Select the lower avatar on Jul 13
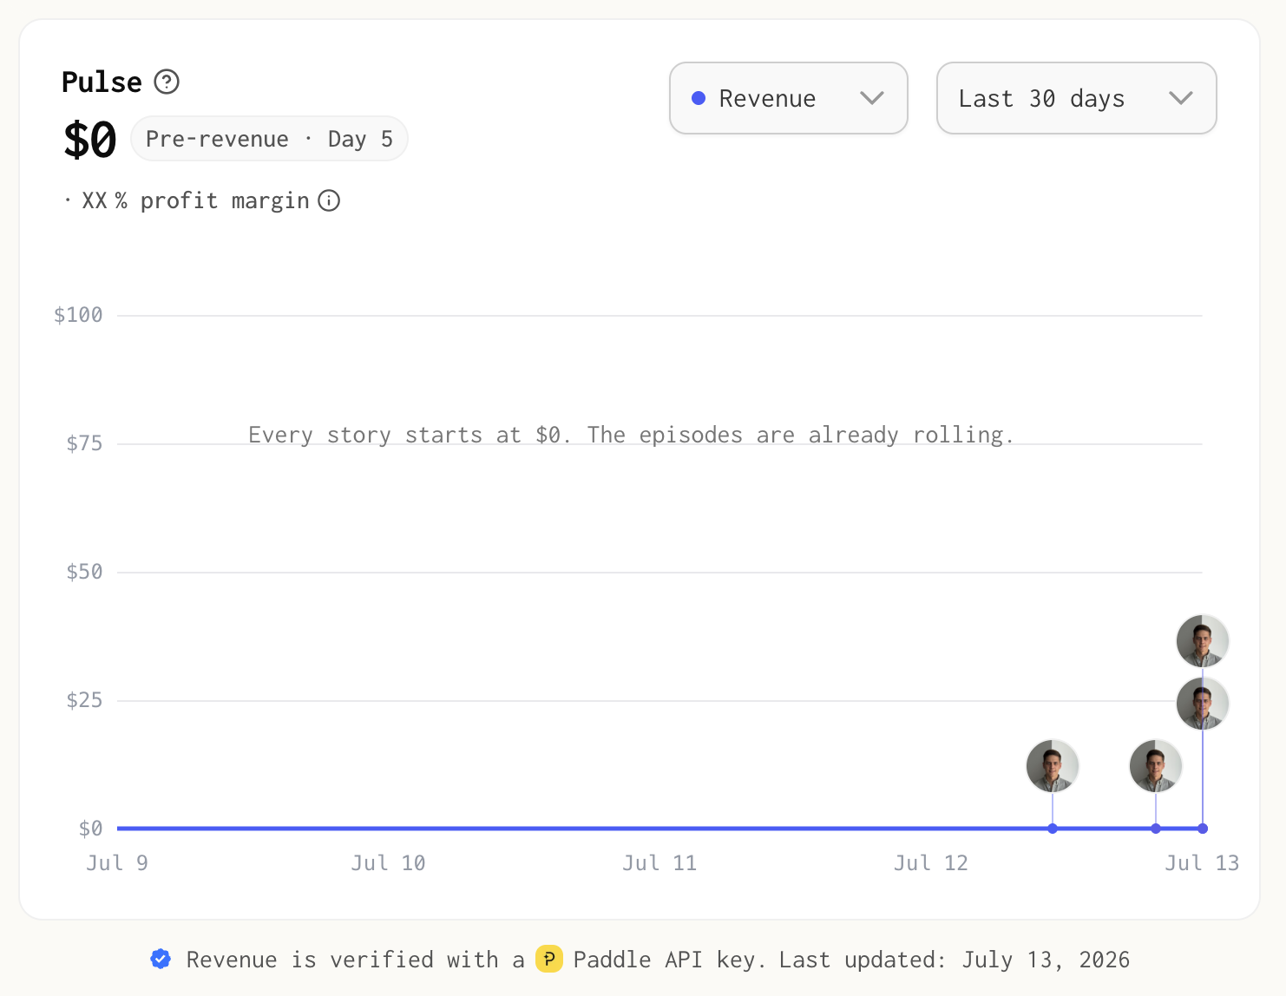The width and height of the screenshot is (1286, 996). pos(1203,704)
